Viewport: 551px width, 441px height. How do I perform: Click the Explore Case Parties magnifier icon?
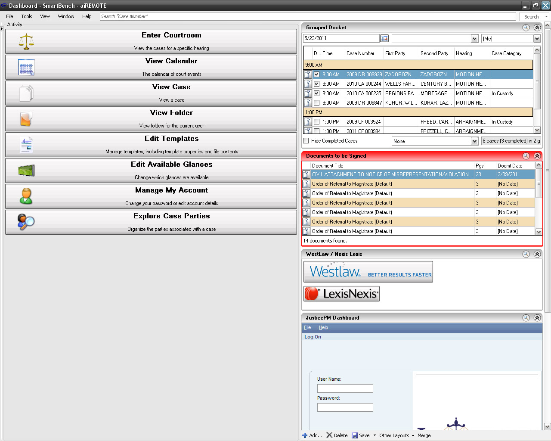pos(26,222)
